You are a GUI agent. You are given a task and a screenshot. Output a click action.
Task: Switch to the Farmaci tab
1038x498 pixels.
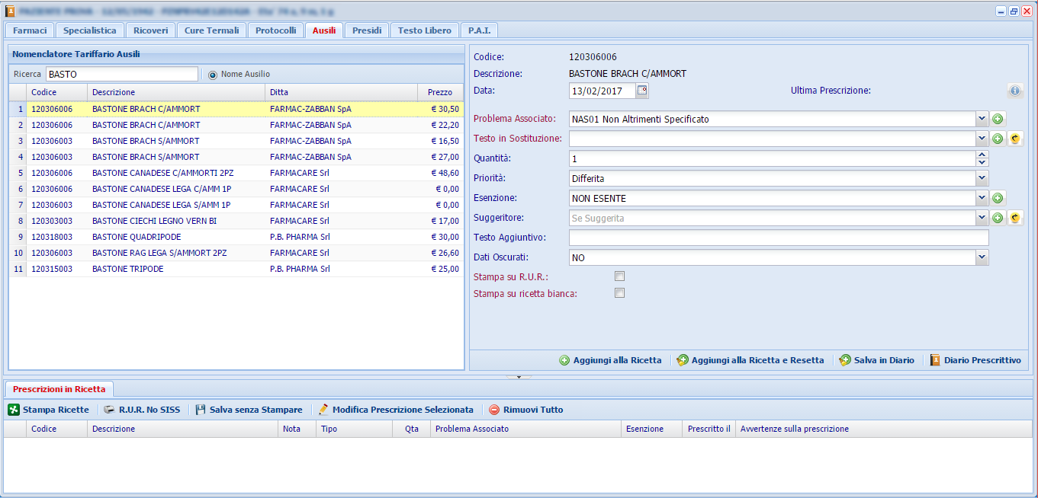click(x=30, y=30)
